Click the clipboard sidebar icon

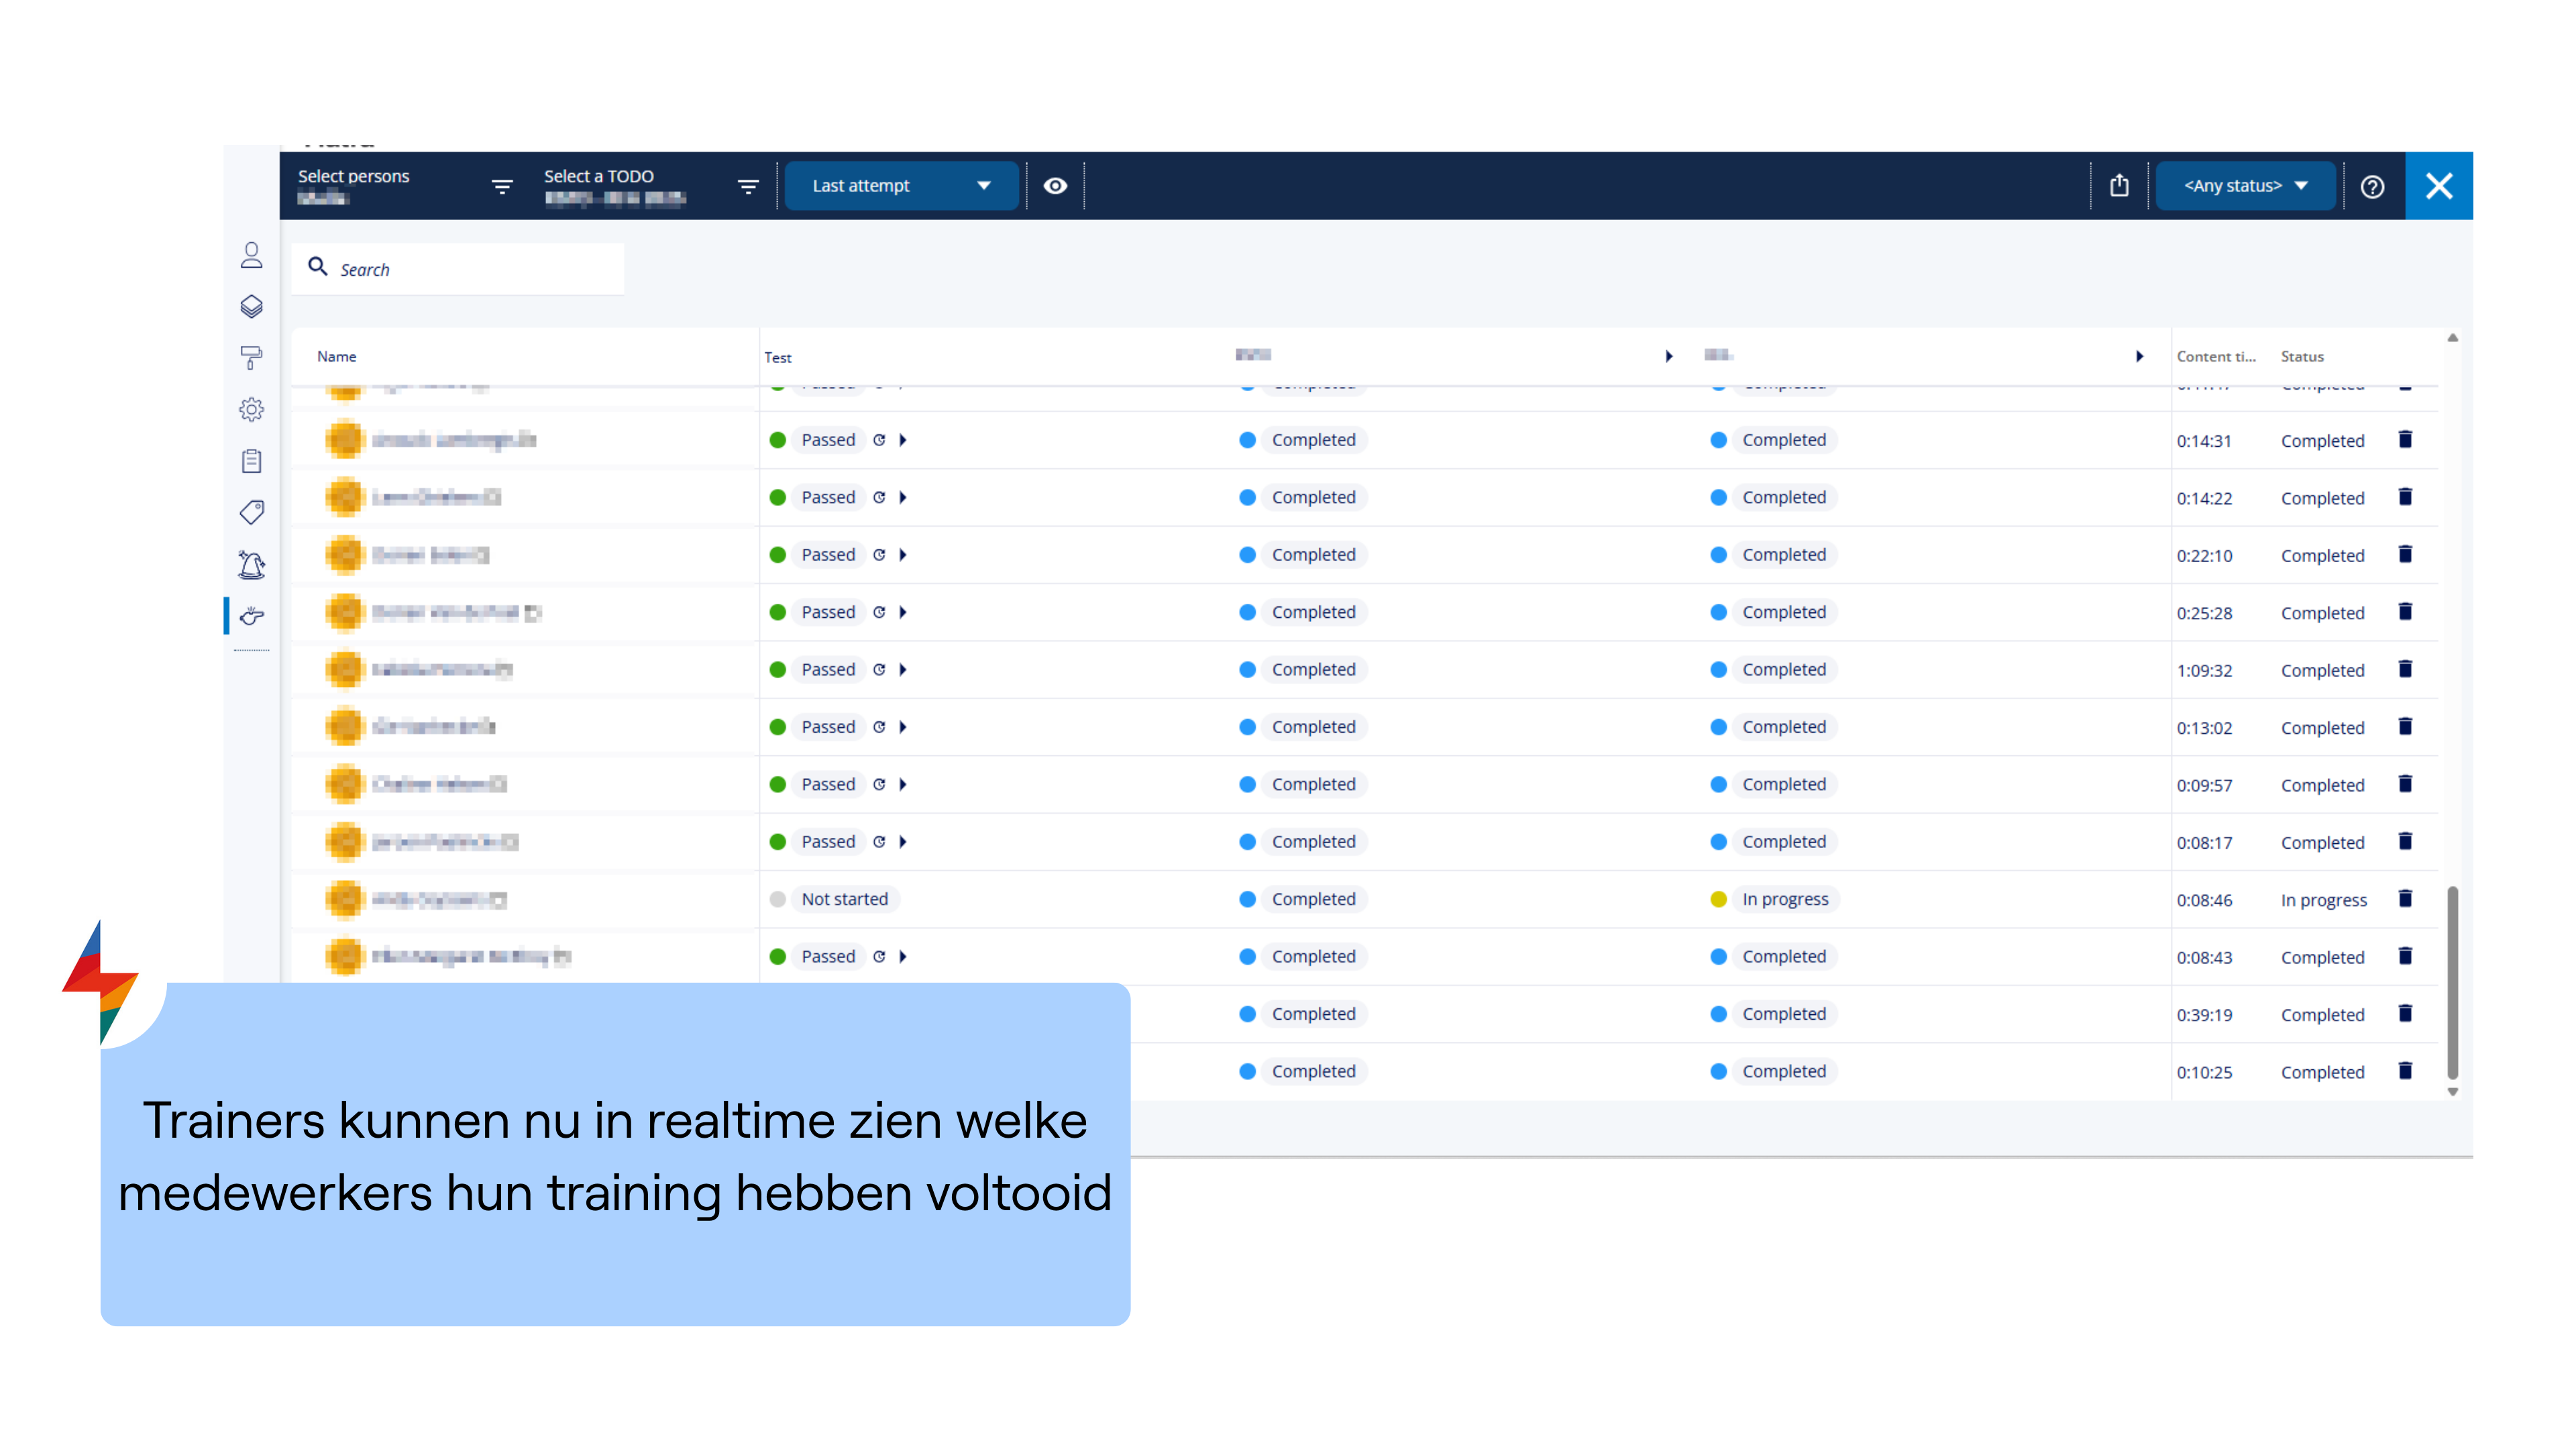251,461
